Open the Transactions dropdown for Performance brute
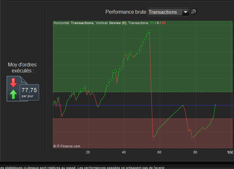Viewport: 234px width, 169px height. click(169, 12)
